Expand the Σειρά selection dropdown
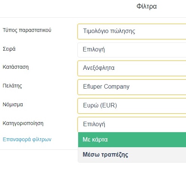The image size is (186, 169). pos(132,50)
